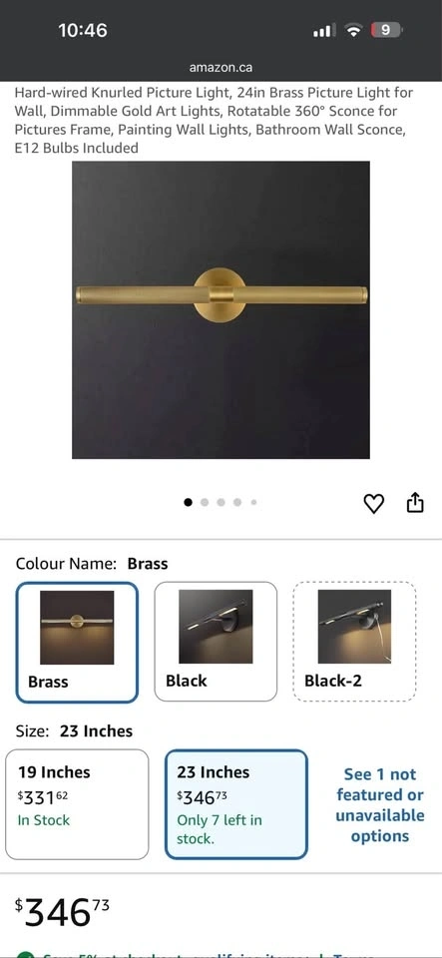This screenshot has height=958, width=442.
Task: Go to the fourth image dot
Action: click(237, 502)
